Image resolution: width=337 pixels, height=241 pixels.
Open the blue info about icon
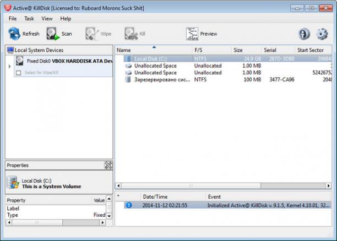click(304, 34)
